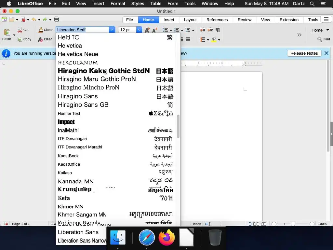Click the increase indent icon
The image size is (333, 250).
(x=203, y=30)
